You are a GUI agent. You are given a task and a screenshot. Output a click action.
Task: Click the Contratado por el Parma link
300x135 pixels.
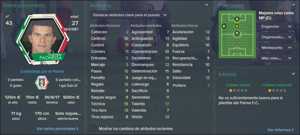coord(42,71)
